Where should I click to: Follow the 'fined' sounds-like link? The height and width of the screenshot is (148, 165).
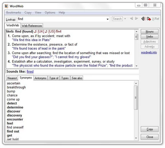[x=30, y=71]
